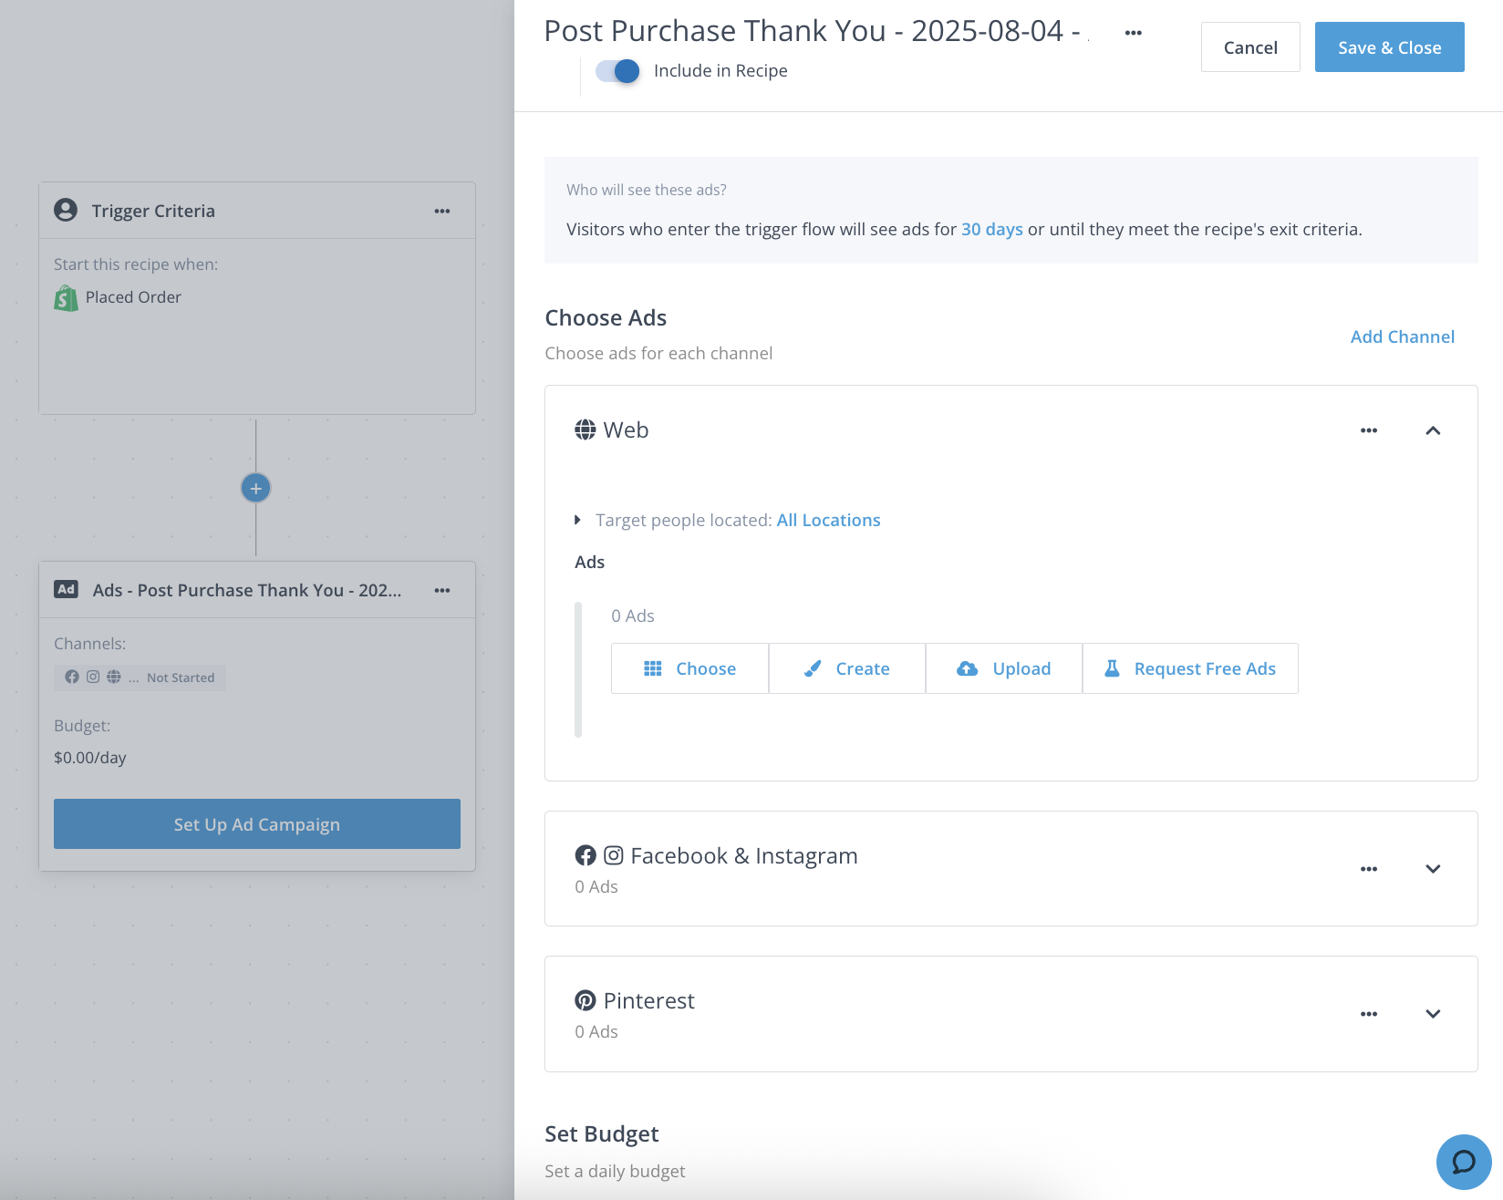
Task: Toggle Include in Recipe switch
Action: coord(617,71)
